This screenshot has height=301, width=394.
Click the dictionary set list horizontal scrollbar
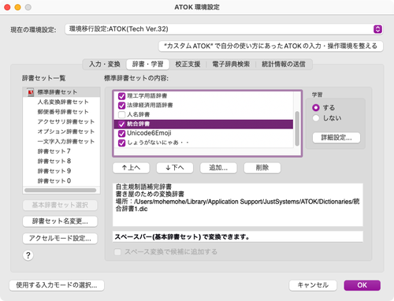tap(61, 190)
